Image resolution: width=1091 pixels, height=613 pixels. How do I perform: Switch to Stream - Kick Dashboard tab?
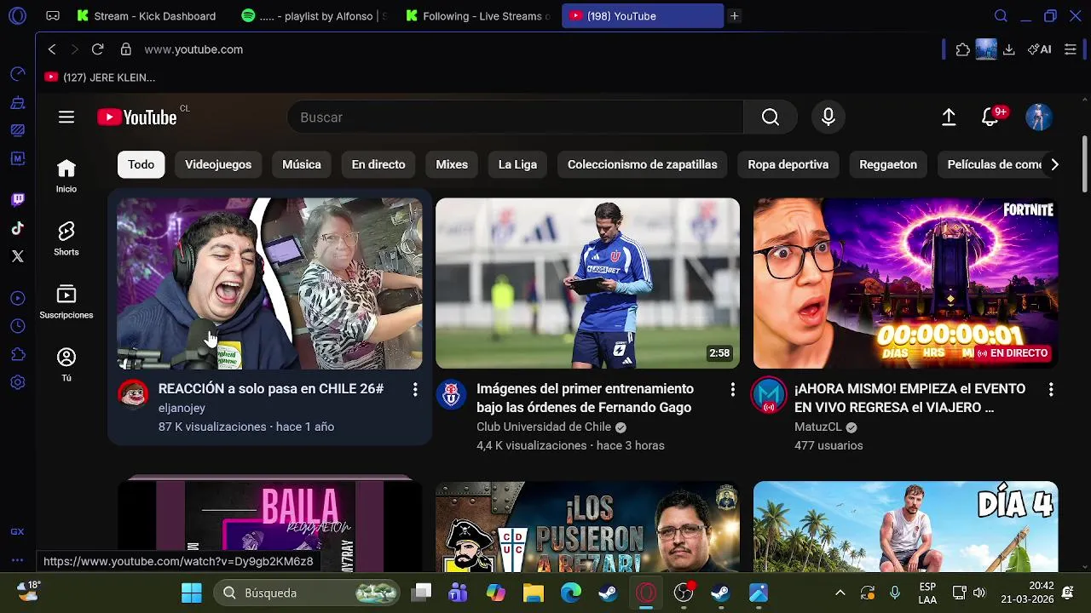[x=146, y=16]
